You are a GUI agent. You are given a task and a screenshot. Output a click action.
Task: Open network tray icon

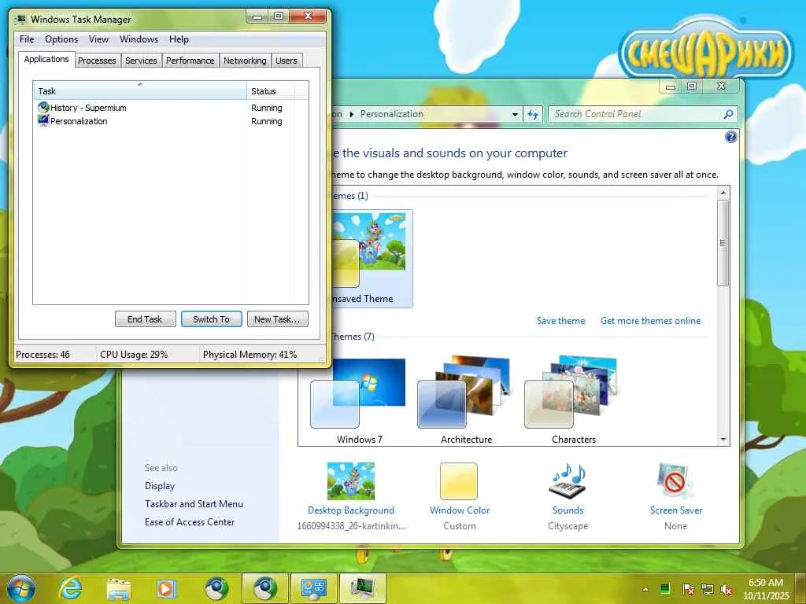click(708, 589)
